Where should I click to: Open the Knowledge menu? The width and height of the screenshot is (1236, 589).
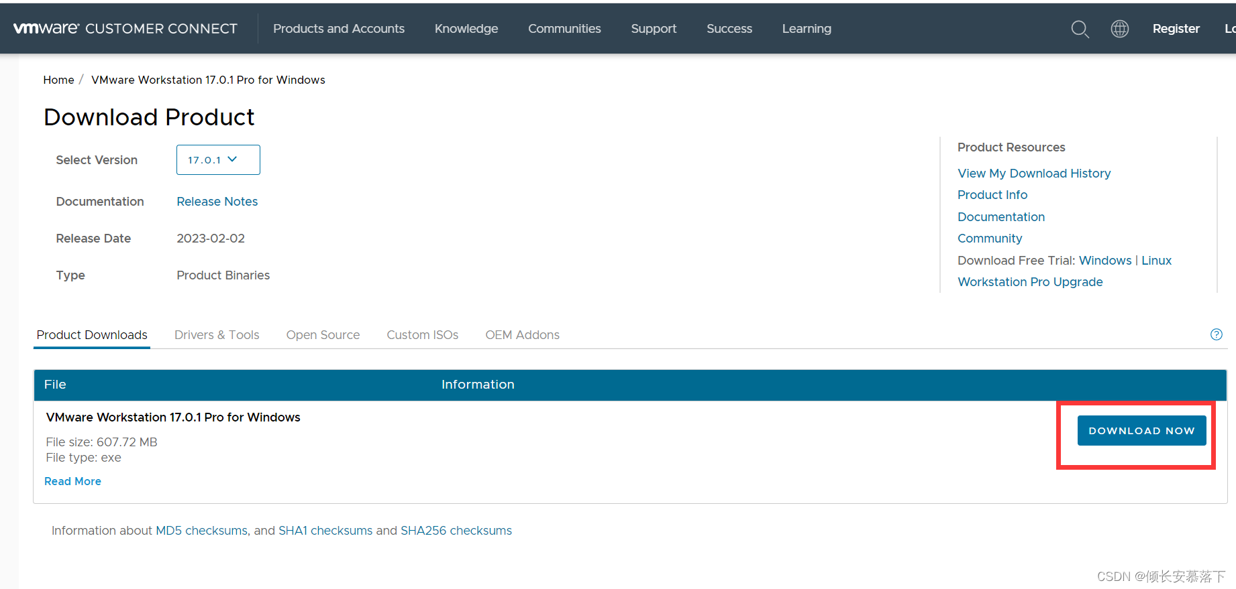pyautogui.click(x=466, y=29)
